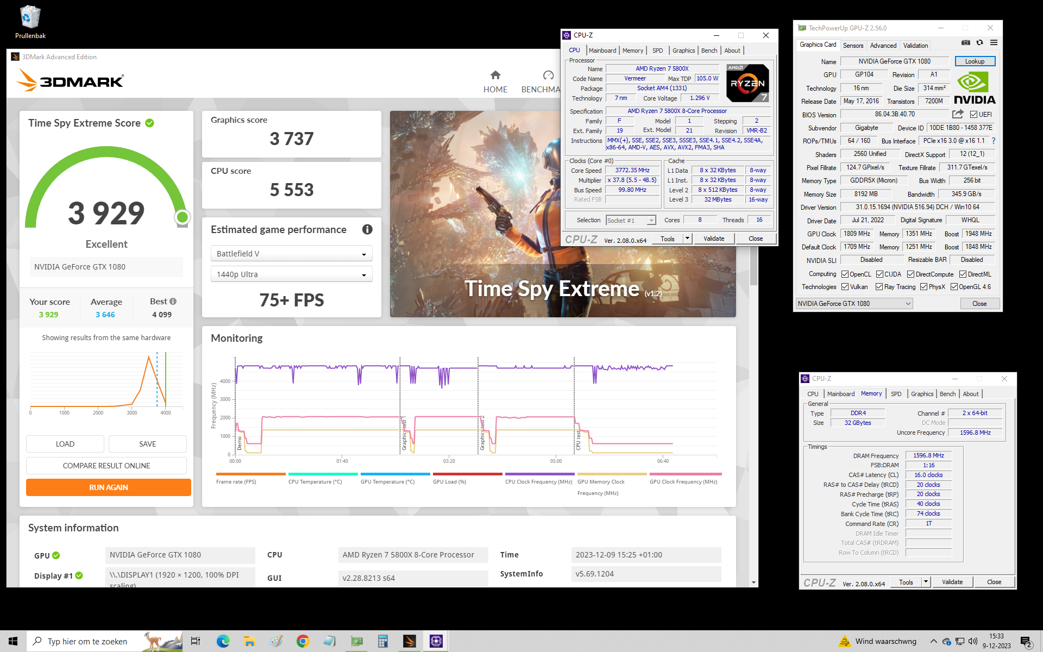The height and width of the screenshot is (652, 1043).
Task: Toggle the PhysX checkbox
Action: point(923,287)
